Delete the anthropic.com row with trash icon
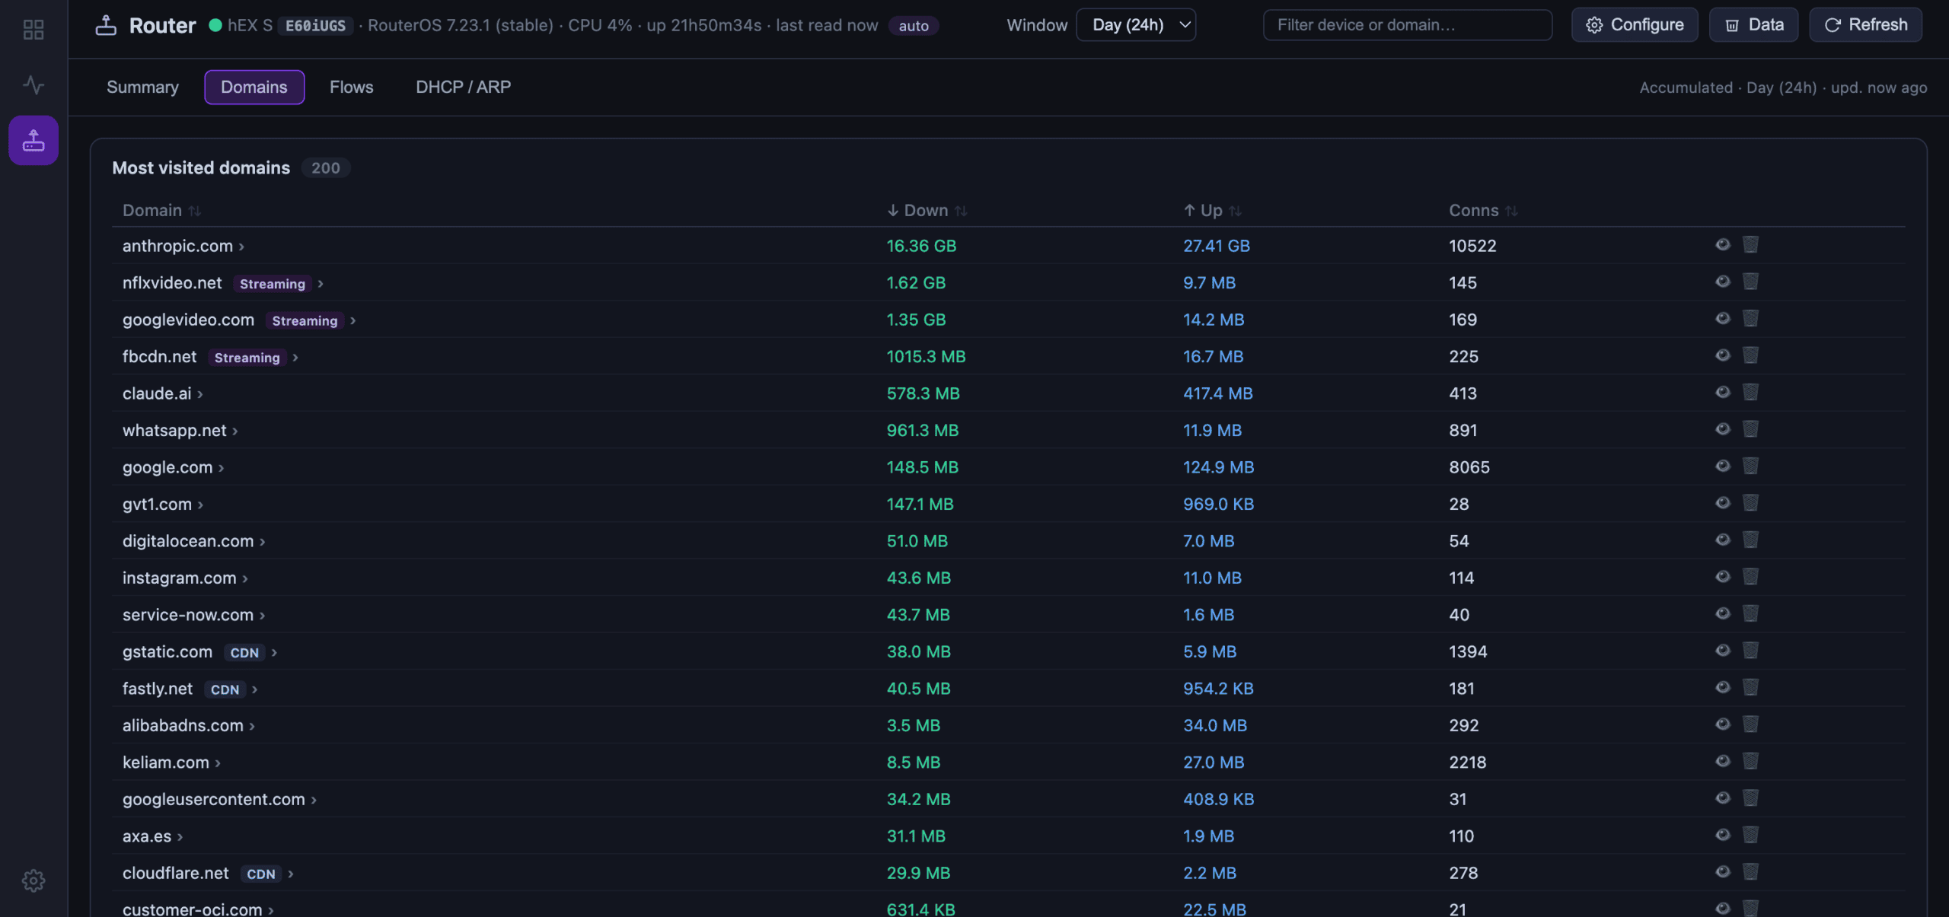The image size is (1949, 917). (x=1750, y=244)
